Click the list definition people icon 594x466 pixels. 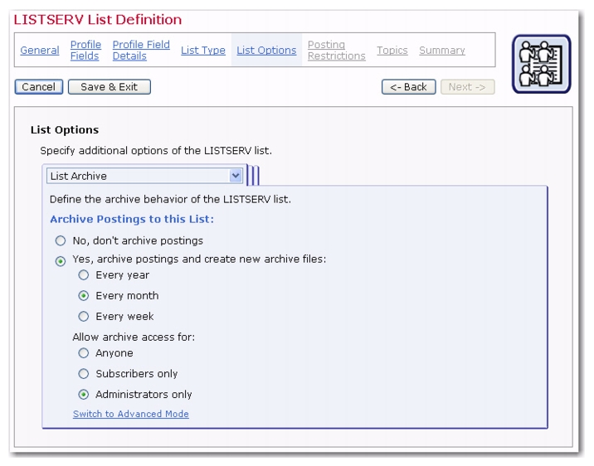542,64
